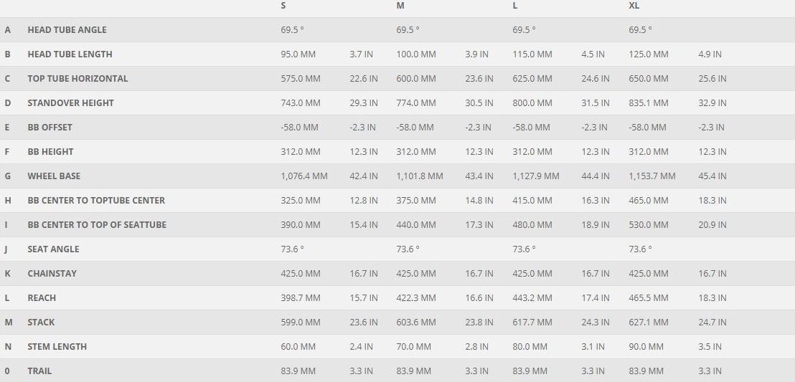Select the Stem Length row label
Image resolution: width=795 pixels, height=382 pixels.
(x=57, y=347)
